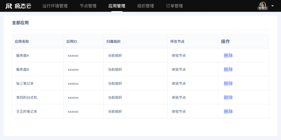Click the xxxxxx ID in 李四的台式机 row
Screen dimensions: 281x140
73,98
